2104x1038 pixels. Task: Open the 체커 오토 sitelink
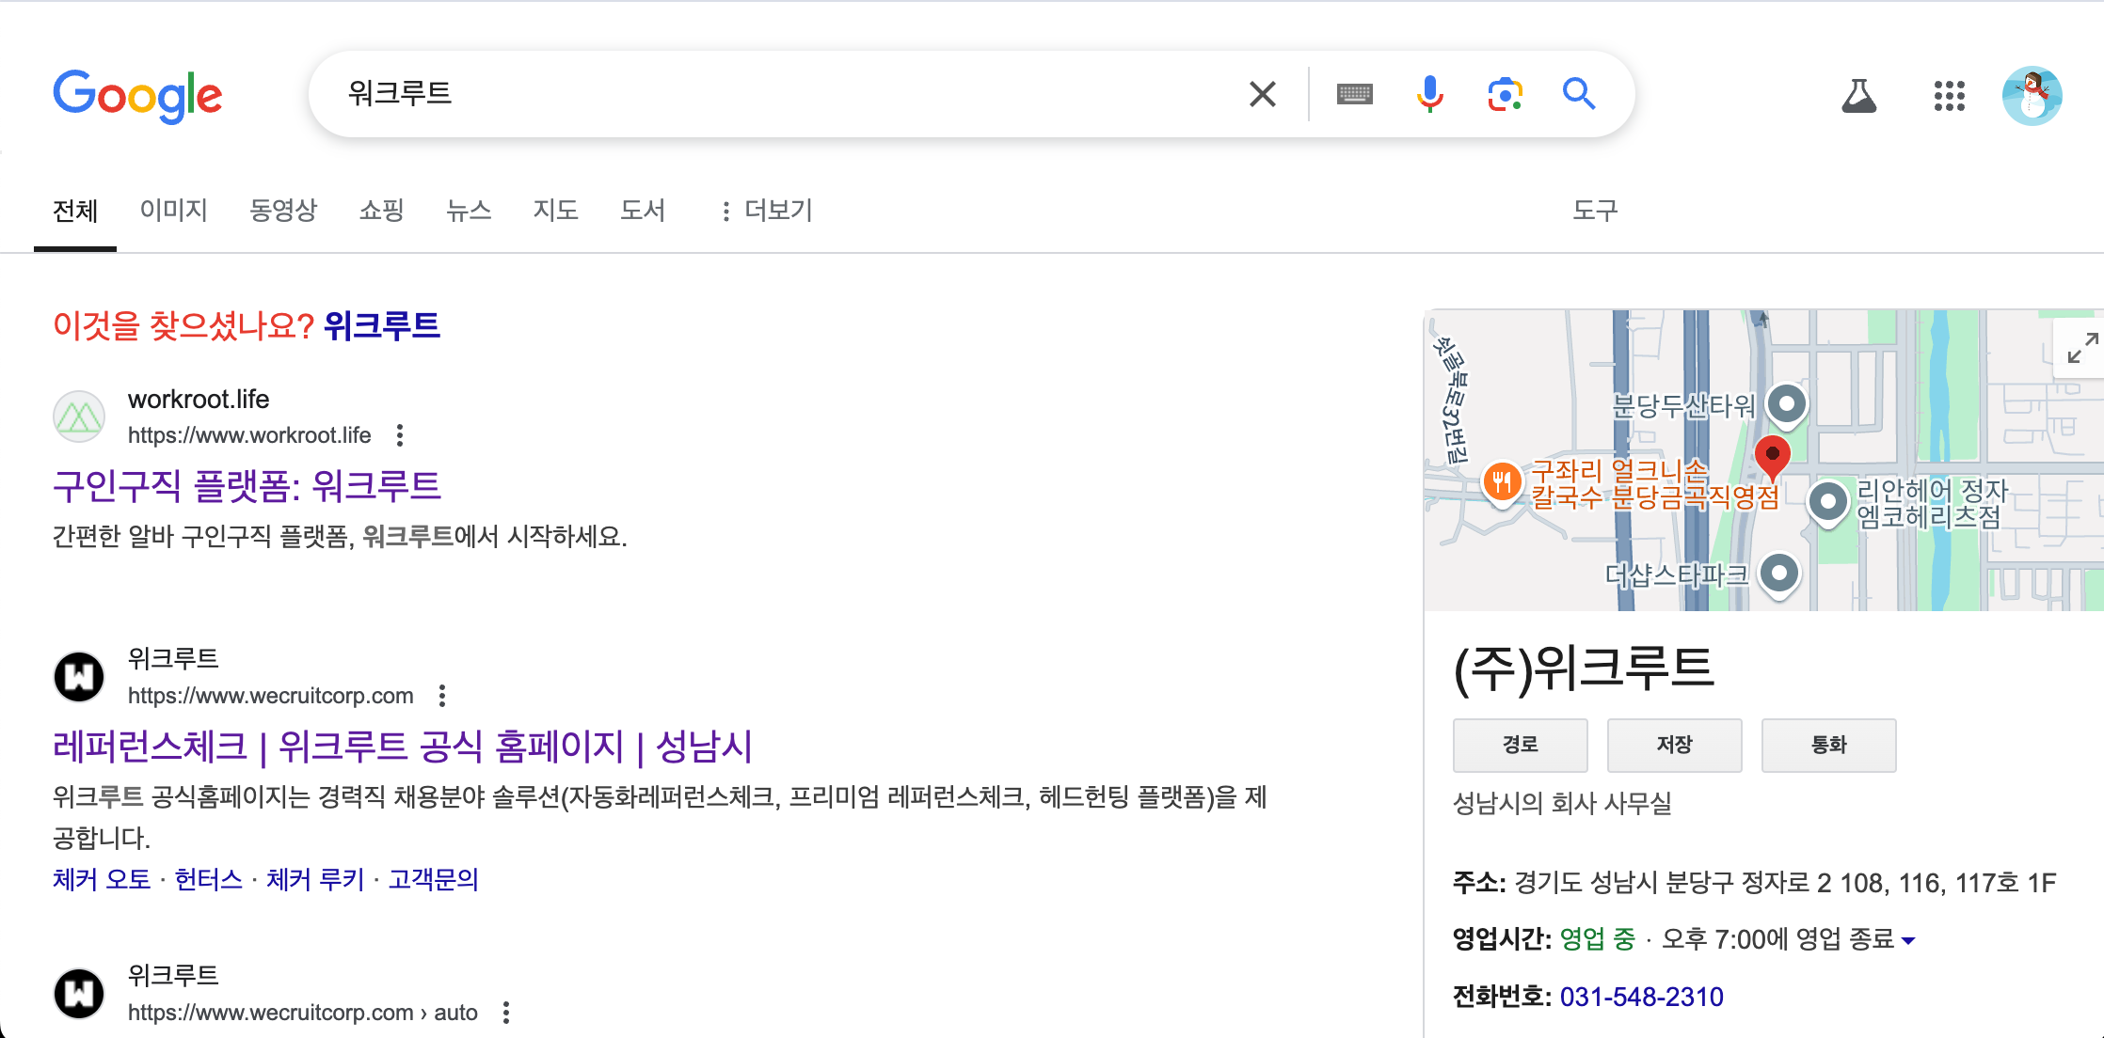[102, 879]
